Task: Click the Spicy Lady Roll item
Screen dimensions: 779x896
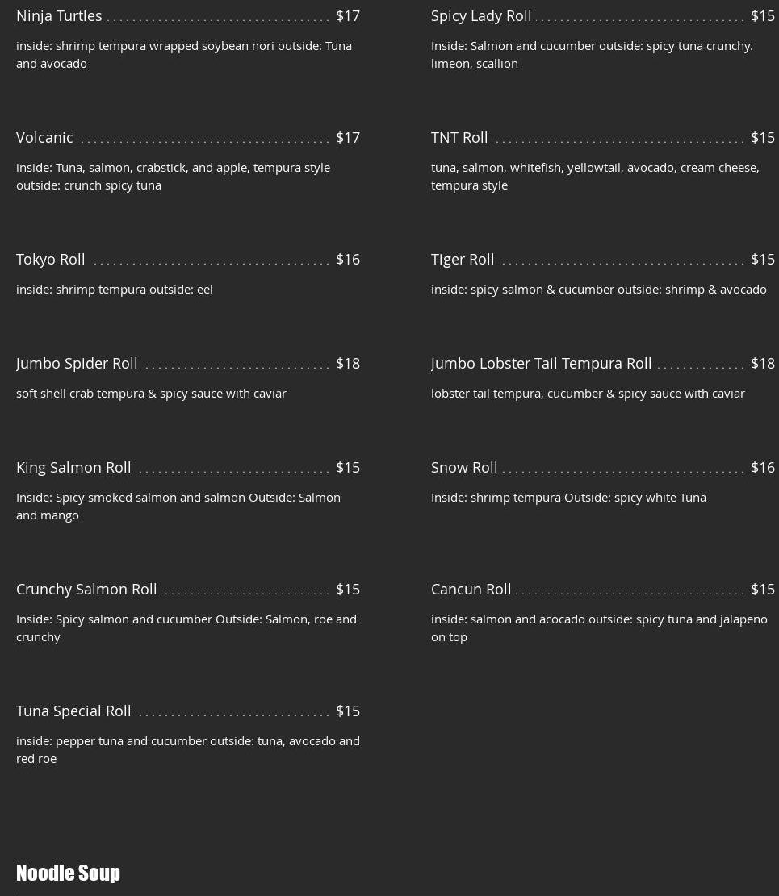Action: click(x=481, y=16)
